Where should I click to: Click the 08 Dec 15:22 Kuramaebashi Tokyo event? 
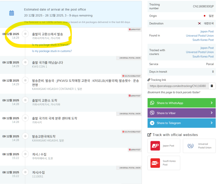point(42,156)
